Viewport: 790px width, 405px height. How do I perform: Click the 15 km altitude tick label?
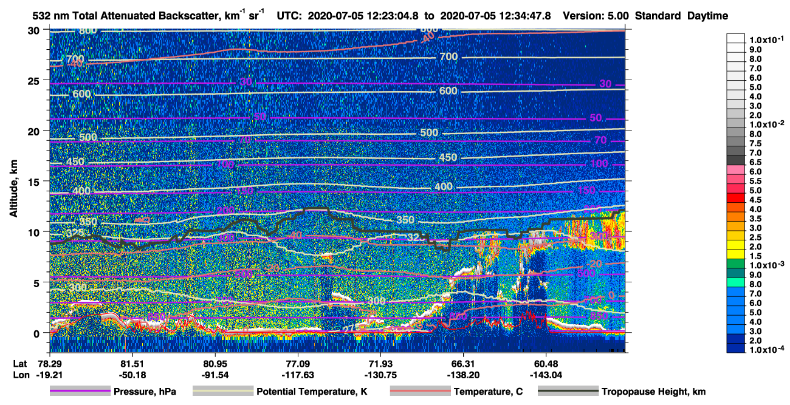33,181
